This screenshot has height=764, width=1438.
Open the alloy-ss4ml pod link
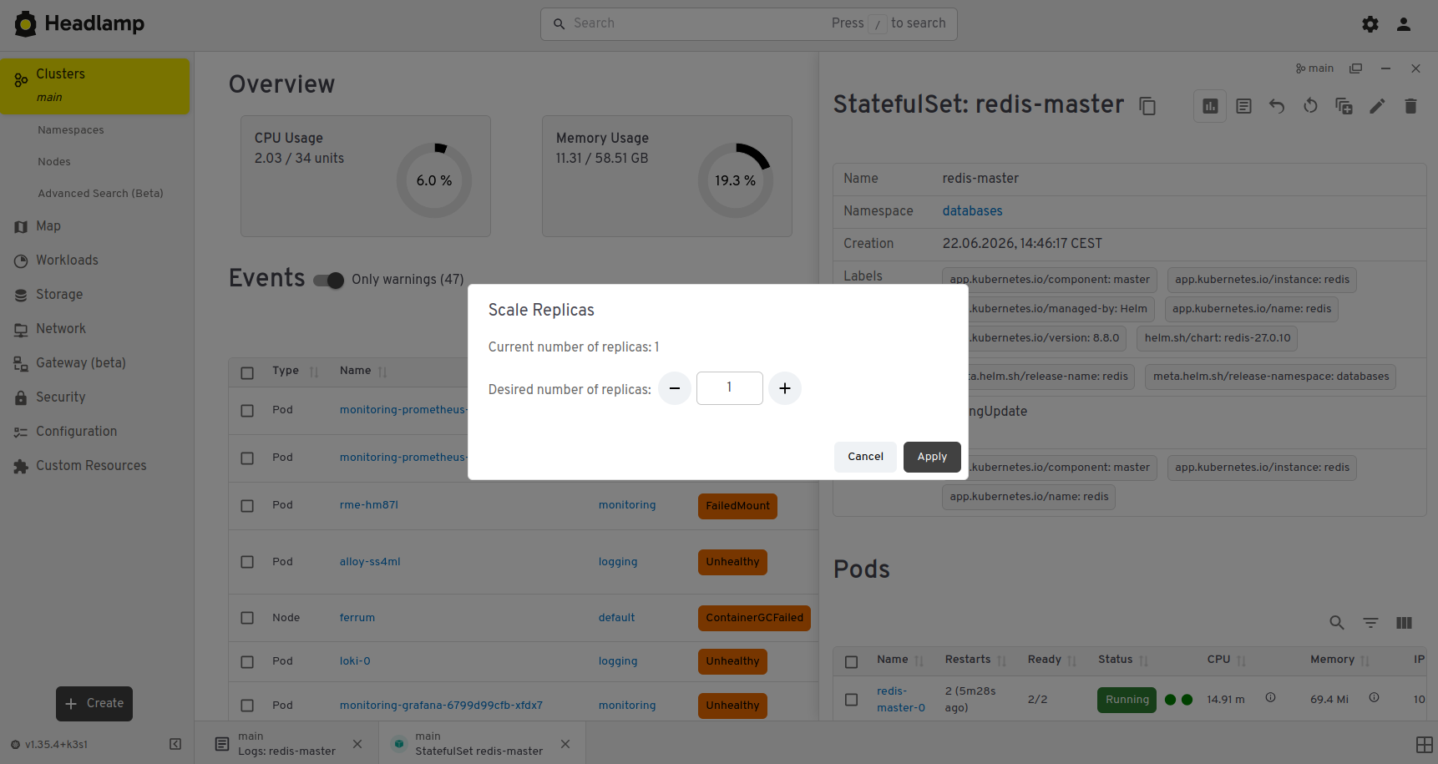[x=370, y=562]
